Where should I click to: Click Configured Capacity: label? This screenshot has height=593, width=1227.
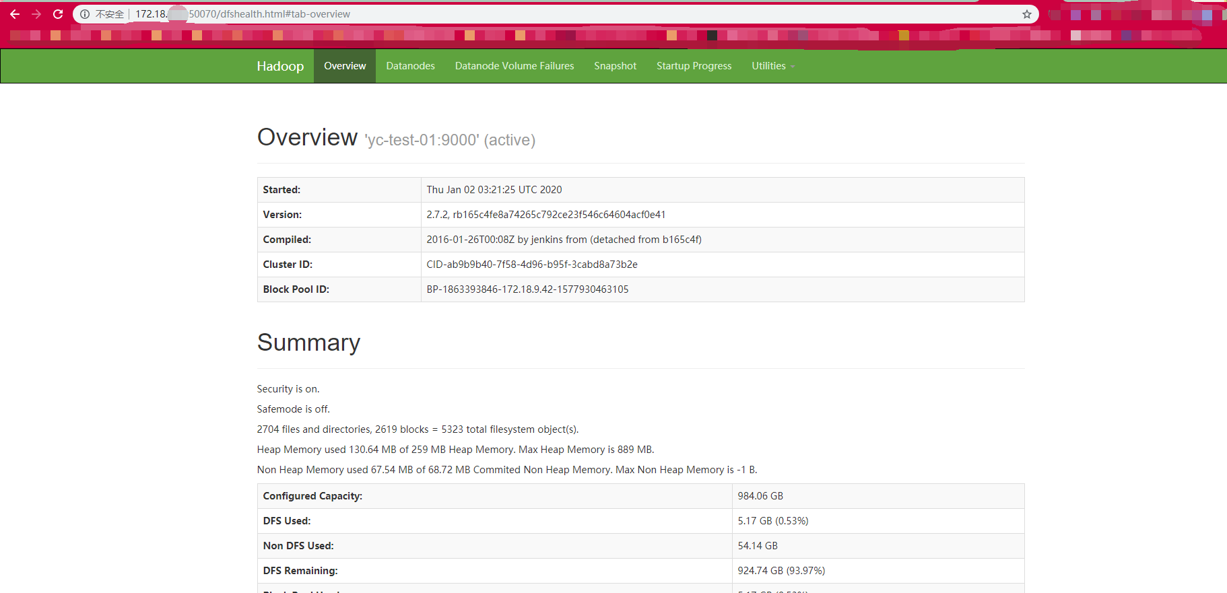coord(312,496)
